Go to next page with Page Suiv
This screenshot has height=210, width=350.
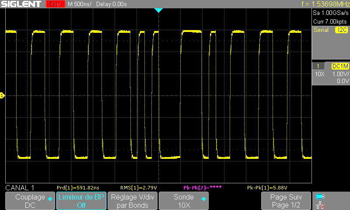pyautogui.click(x=286, y=201)
